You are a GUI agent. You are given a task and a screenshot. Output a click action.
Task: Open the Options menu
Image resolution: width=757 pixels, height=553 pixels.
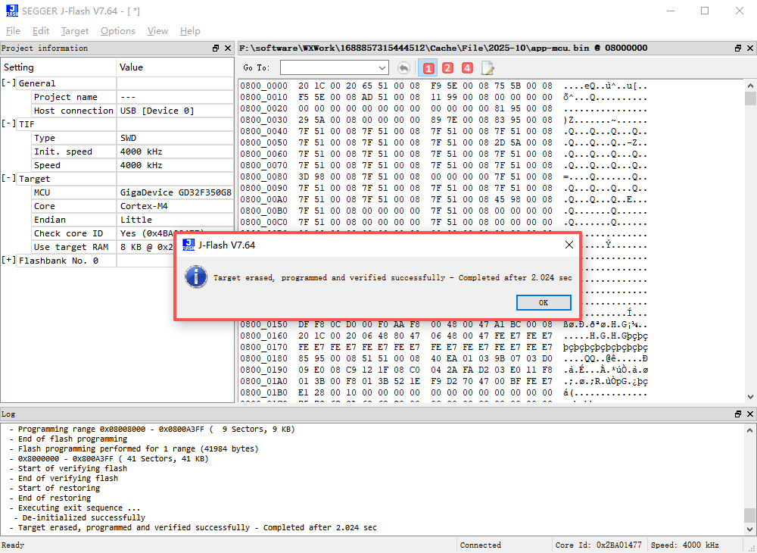coord(118,31)
